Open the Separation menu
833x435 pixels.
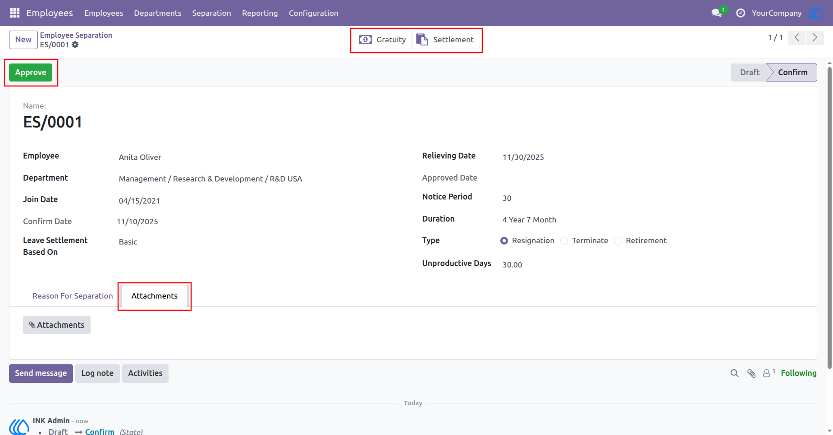pos(211,13)
